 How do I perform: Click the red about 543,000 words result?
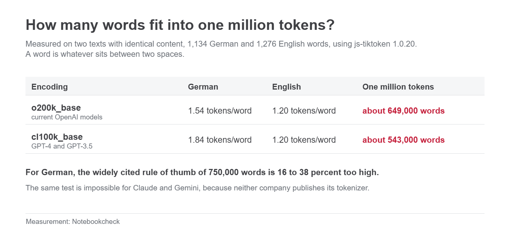[404, 140]
